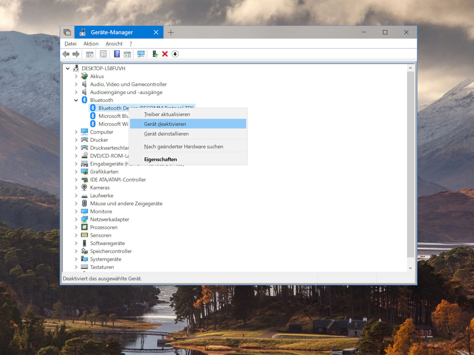The width and height of the screenshot is (474, 355).
Task: Select the Microsoft Blu… device entry
Action: [x=114, y=116]
